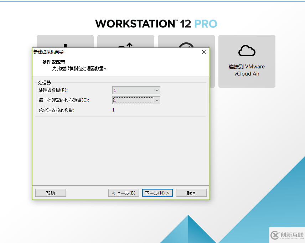Click the 为此虚拟机指定处理器数量 description text
305x243 pixels.
coord(79,68)
